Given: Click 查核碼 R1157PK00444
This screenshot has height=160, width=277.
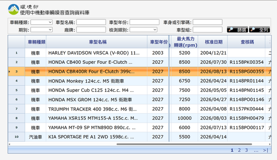Looking at the screenshot, I should [x=246, y=109].
